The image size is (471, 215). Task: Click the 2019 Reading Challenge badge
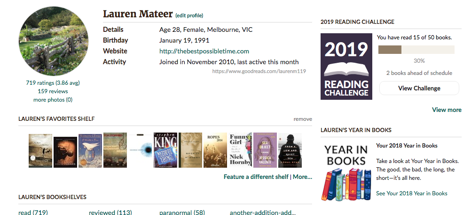click(x=346, y=66)
